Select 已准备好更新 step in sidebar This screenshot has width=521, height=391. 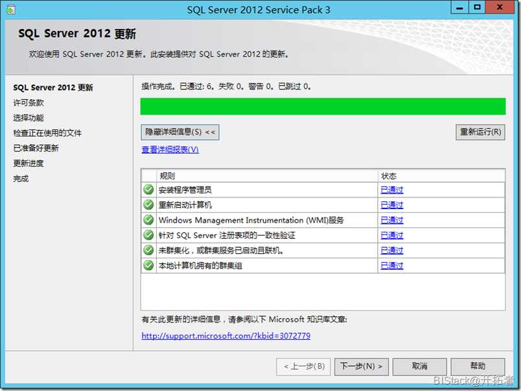click(x=36, y=148)
